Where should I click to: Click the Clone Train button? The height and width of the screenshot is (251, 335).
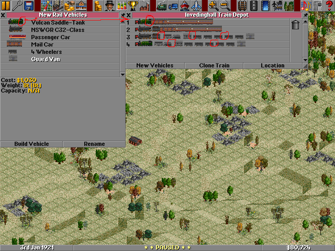[214, 65]
